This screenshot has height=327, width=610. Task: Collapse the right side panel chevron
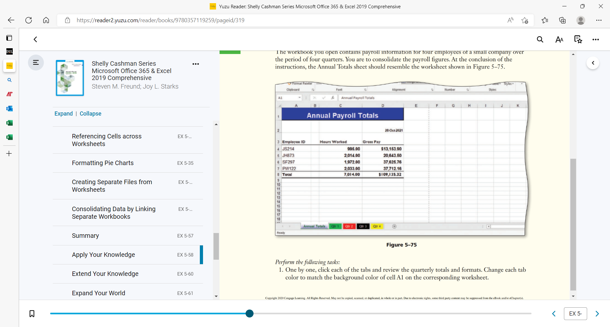593,63
